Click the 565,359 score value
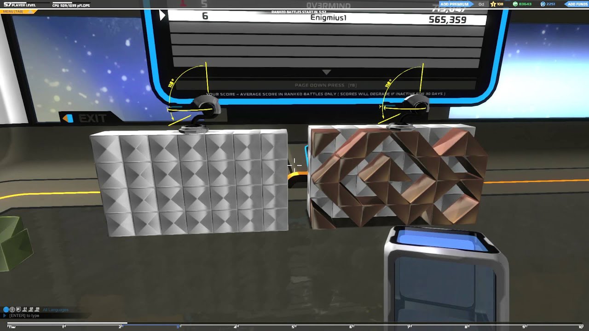Image resolution: width=589 pixels, height=331 pixels. point(447,20)
